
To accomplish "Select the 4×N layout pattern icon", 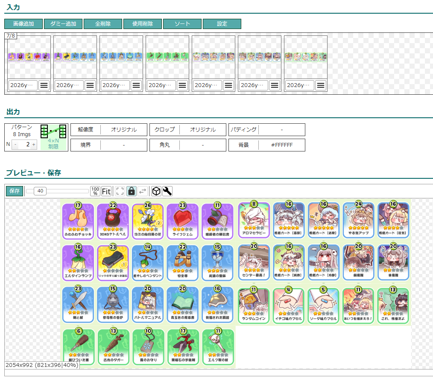I will [x=53, y=137].
